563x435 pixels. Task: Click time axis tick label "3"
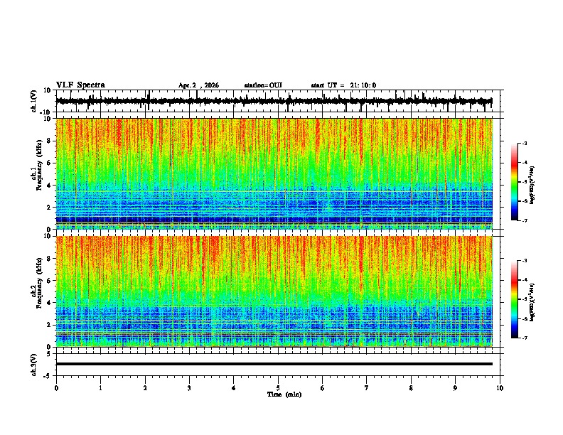click(189, 388)
